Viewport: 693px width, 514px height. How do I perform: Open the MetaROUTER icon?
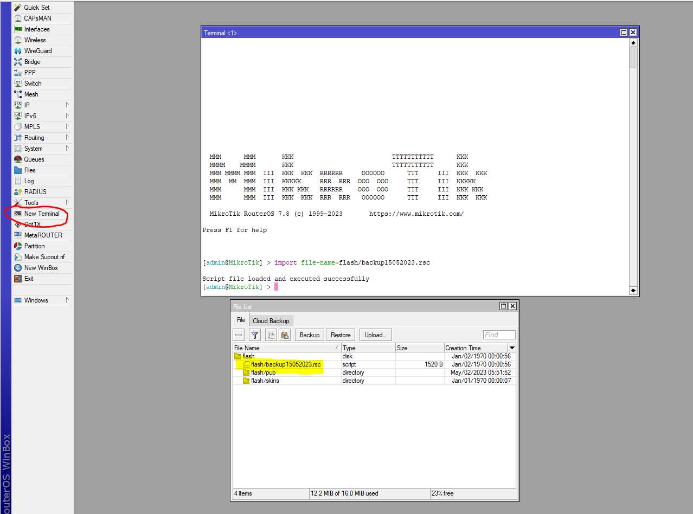pos(18,235)
